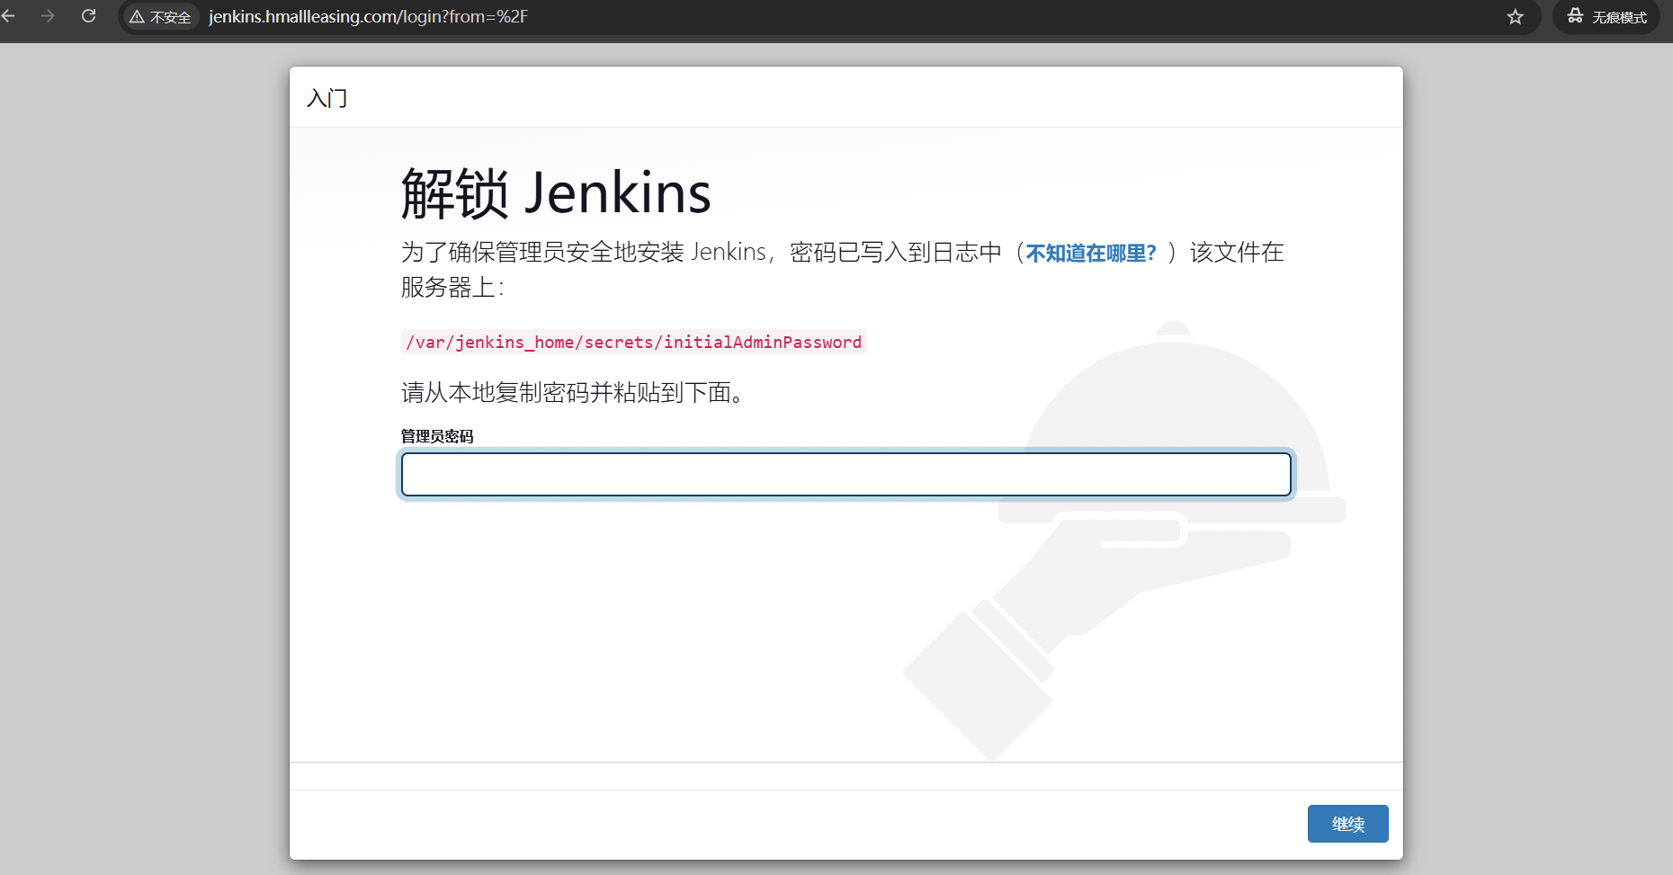The width and height of the screenshot is (1673, 875).
Task: Open the 无痕模式 incognito indicator
Action: pos(1606,17)
